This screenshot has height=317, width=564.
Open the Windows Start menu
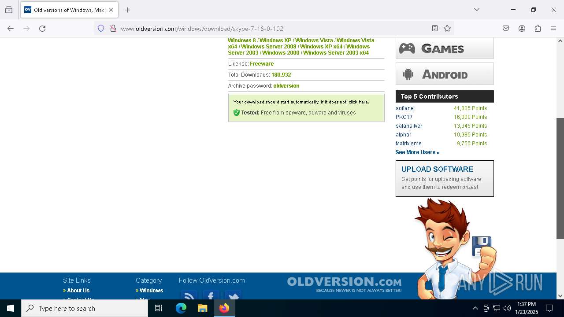[x=11, y=308]
